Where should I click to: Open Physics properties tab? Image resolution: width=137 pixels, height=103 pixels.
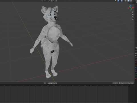pos(136,72)
